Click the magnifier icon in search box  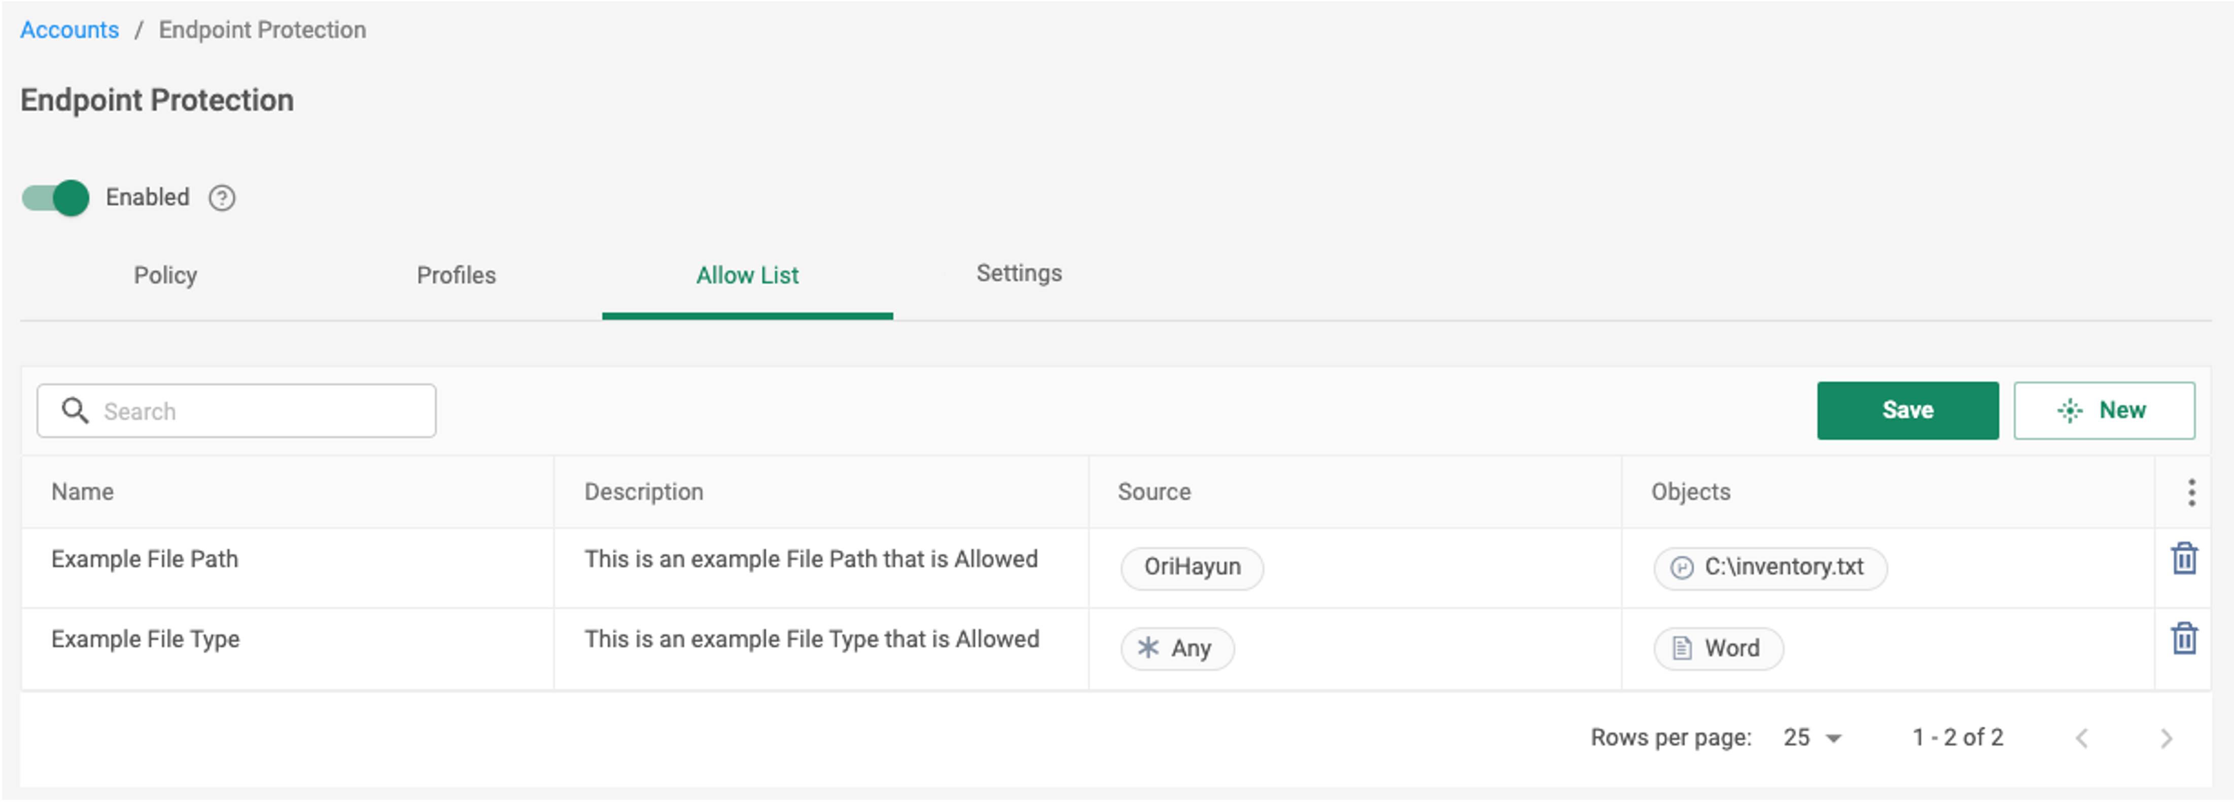point(76,411)
